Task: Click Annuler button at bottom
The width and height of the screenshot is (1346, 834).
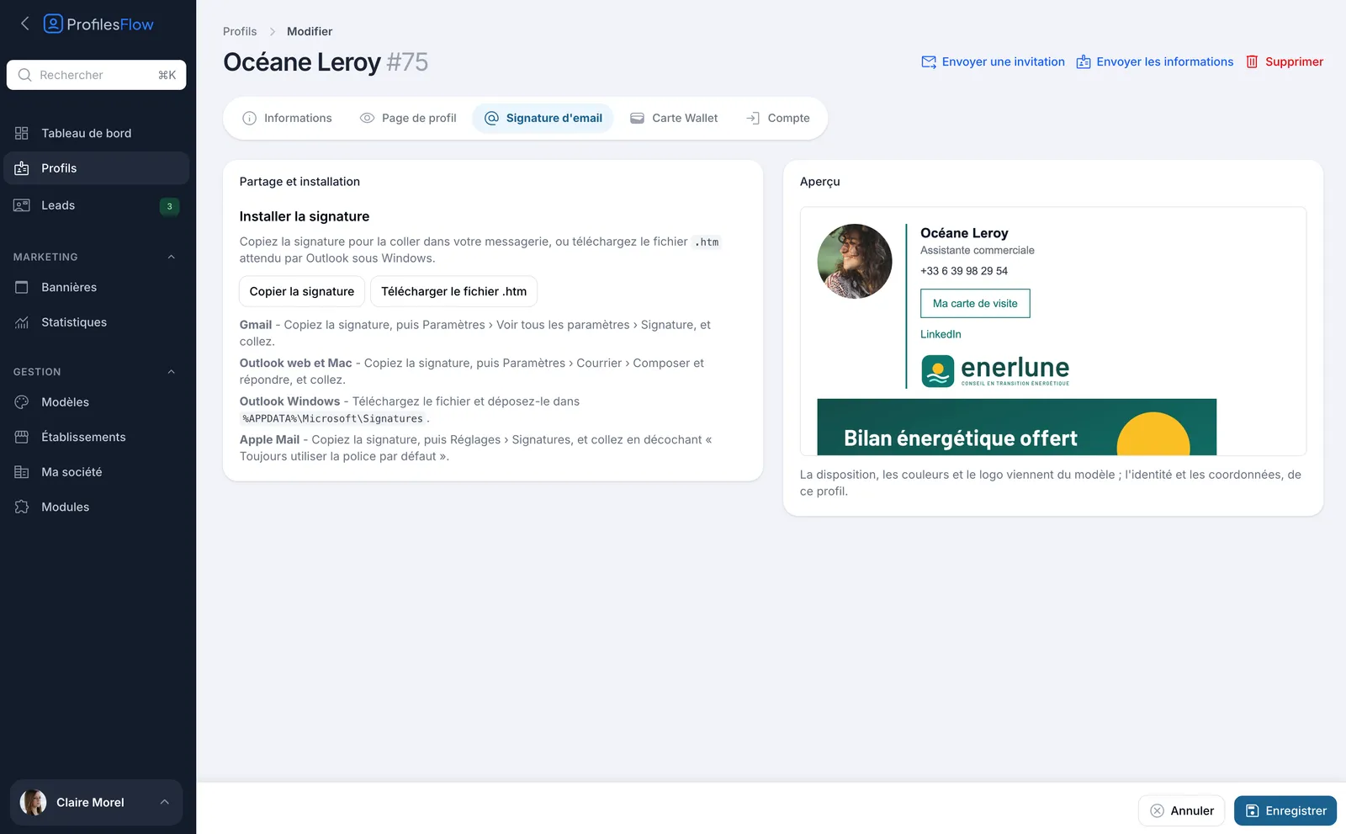Action: [1182, 810]
